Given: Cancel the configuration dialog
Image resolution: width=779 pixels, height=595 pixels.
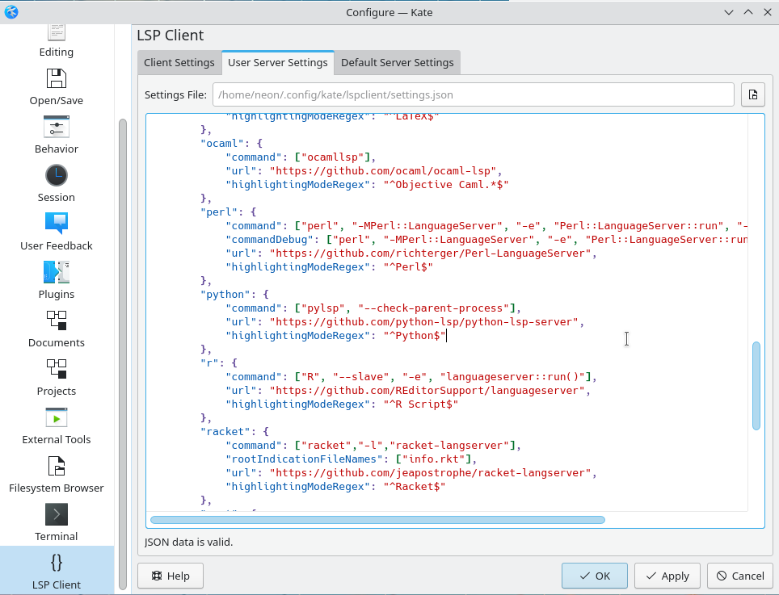Looking at the screenshot, I should (x=740, y=576).
